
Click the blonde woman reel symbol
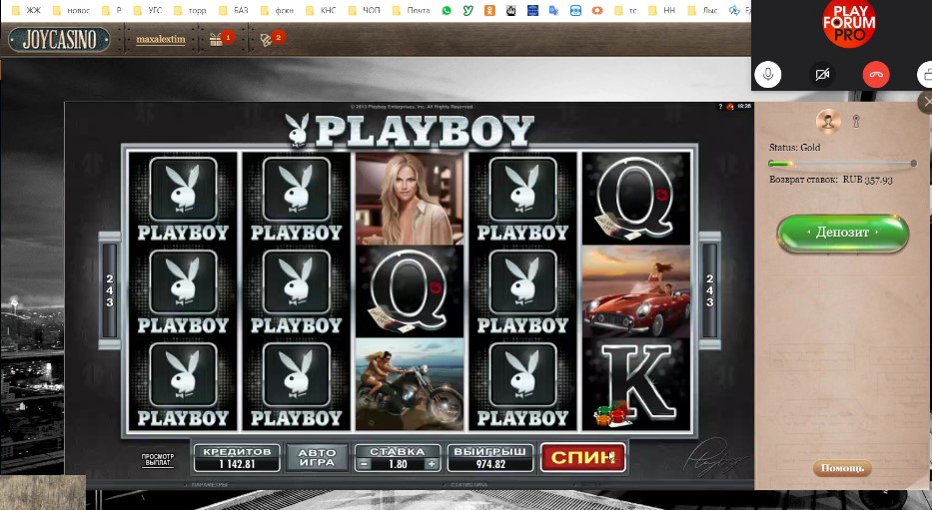coord(410,199)
